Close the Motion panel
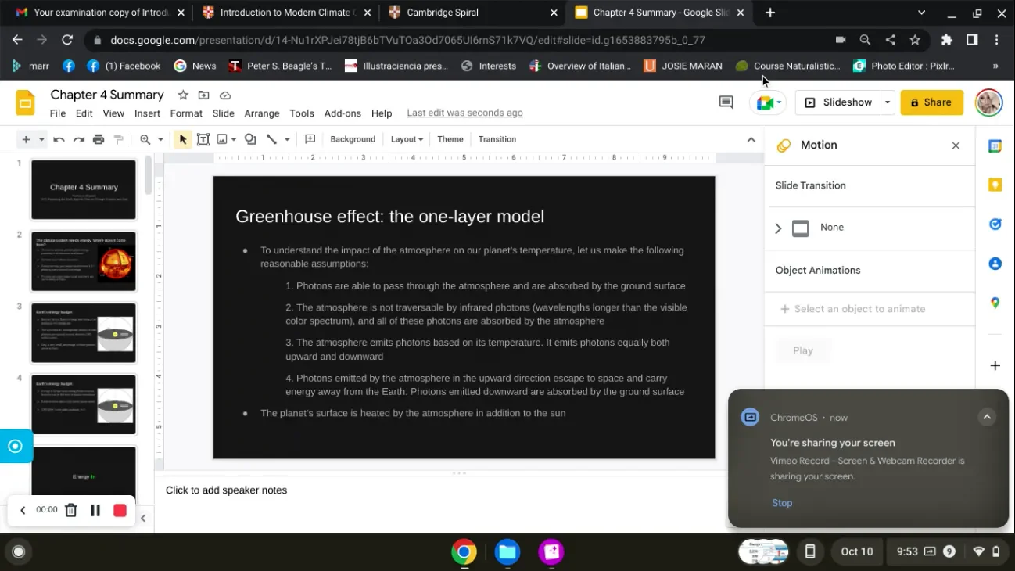Image resolution: width=1015 pixels, height=571 pixels. (956, 145)
